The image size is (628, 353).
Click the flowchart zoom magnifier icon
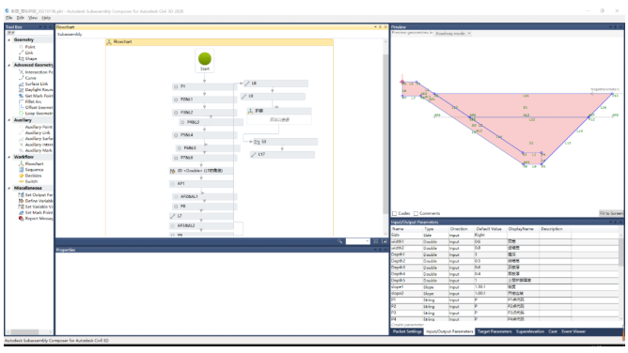tap(339, 241)
